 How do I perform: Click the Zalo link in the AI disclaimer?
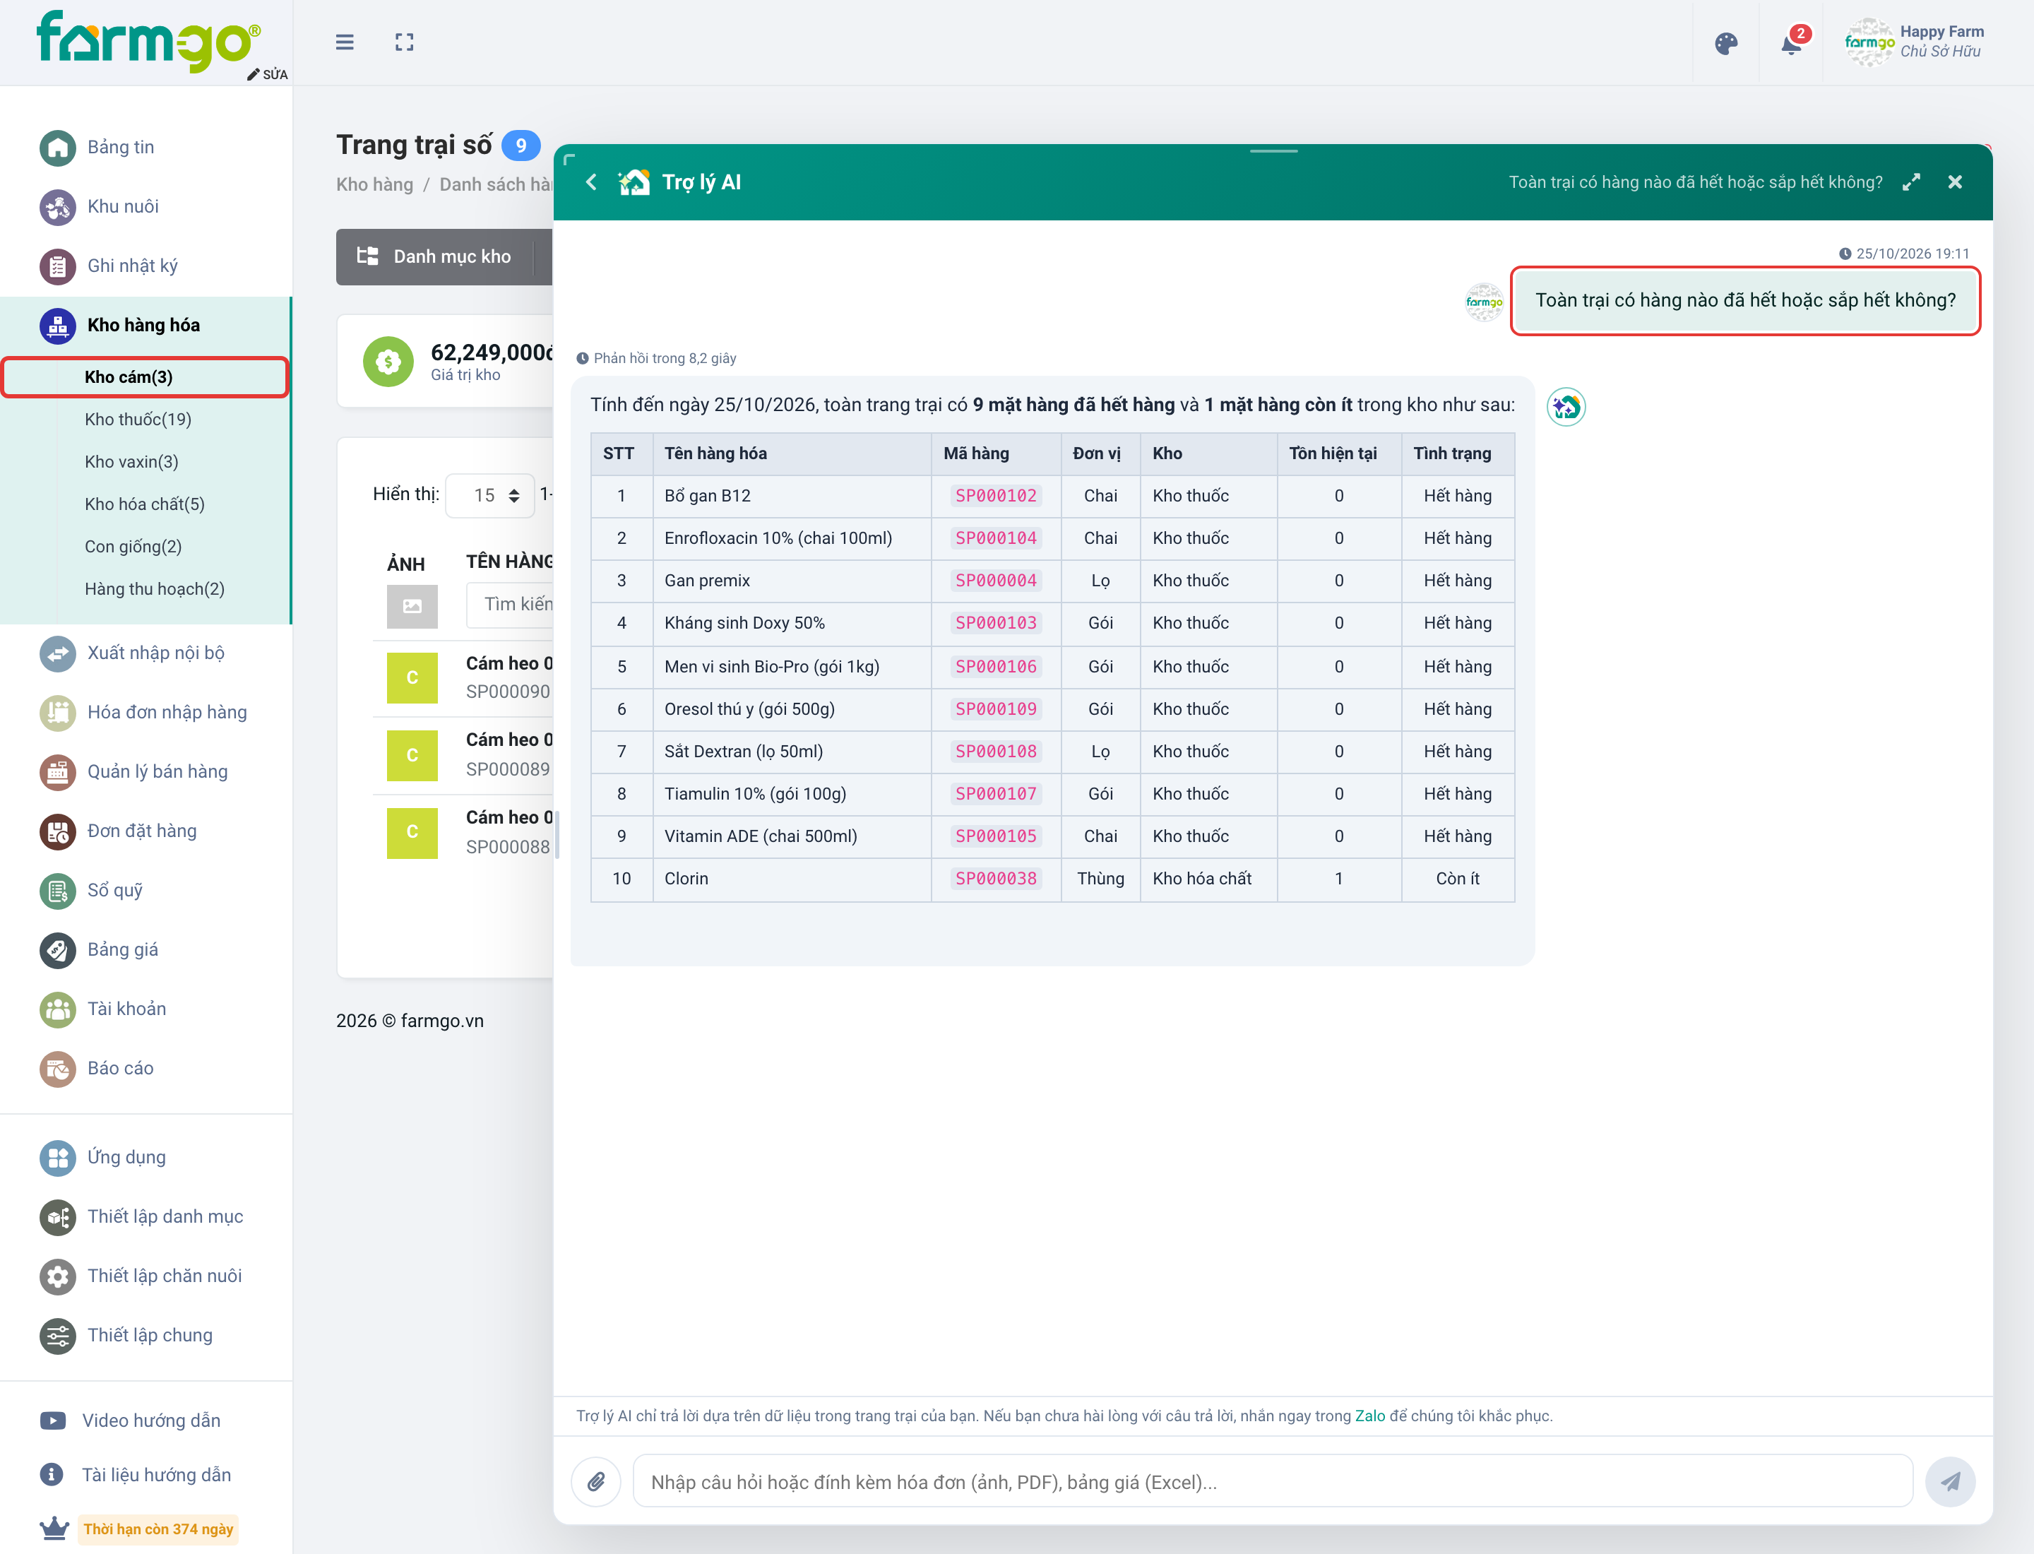tap(1370, 1416)
